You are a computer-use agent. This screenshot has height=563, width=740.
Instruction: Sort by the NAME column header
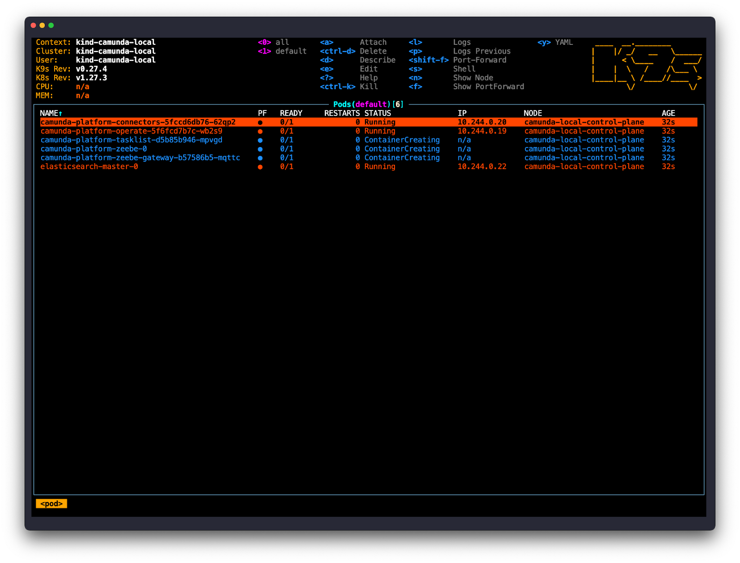(x=51, y=113)
